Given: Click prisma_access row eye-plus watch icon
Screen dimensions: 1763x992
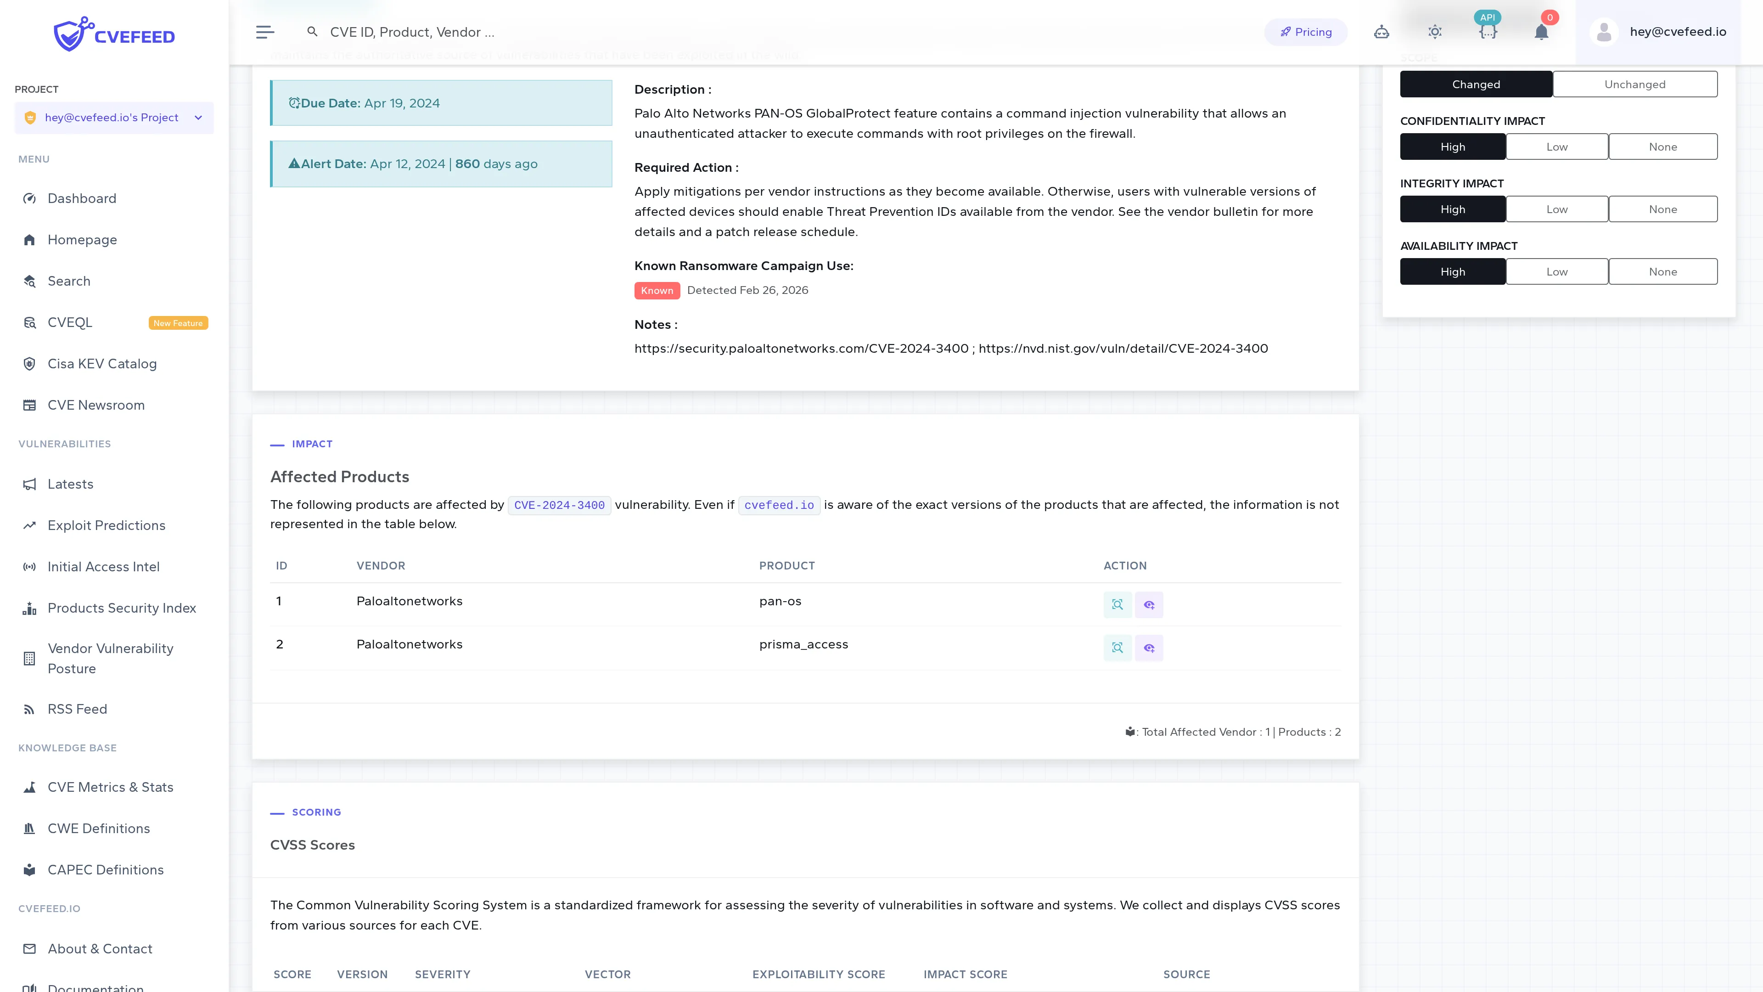Looking at the screenshot, I should click(1149, 648).
